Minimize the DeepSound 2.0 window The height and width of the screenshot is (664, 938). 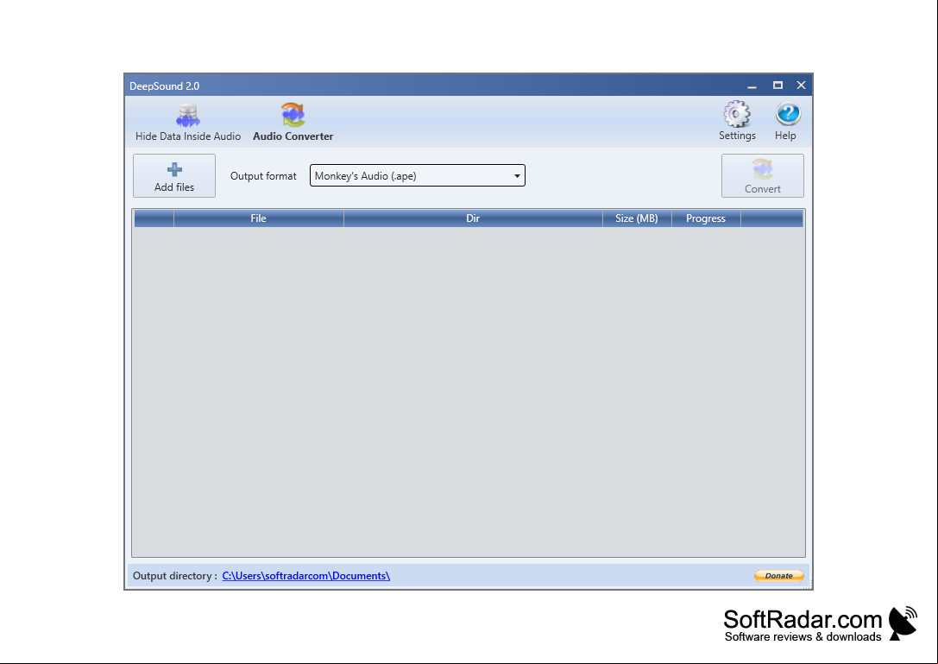point(752,85)
